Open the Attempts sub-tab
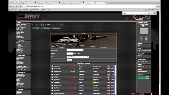Screen dimensions: 169x95 (56, 28)
